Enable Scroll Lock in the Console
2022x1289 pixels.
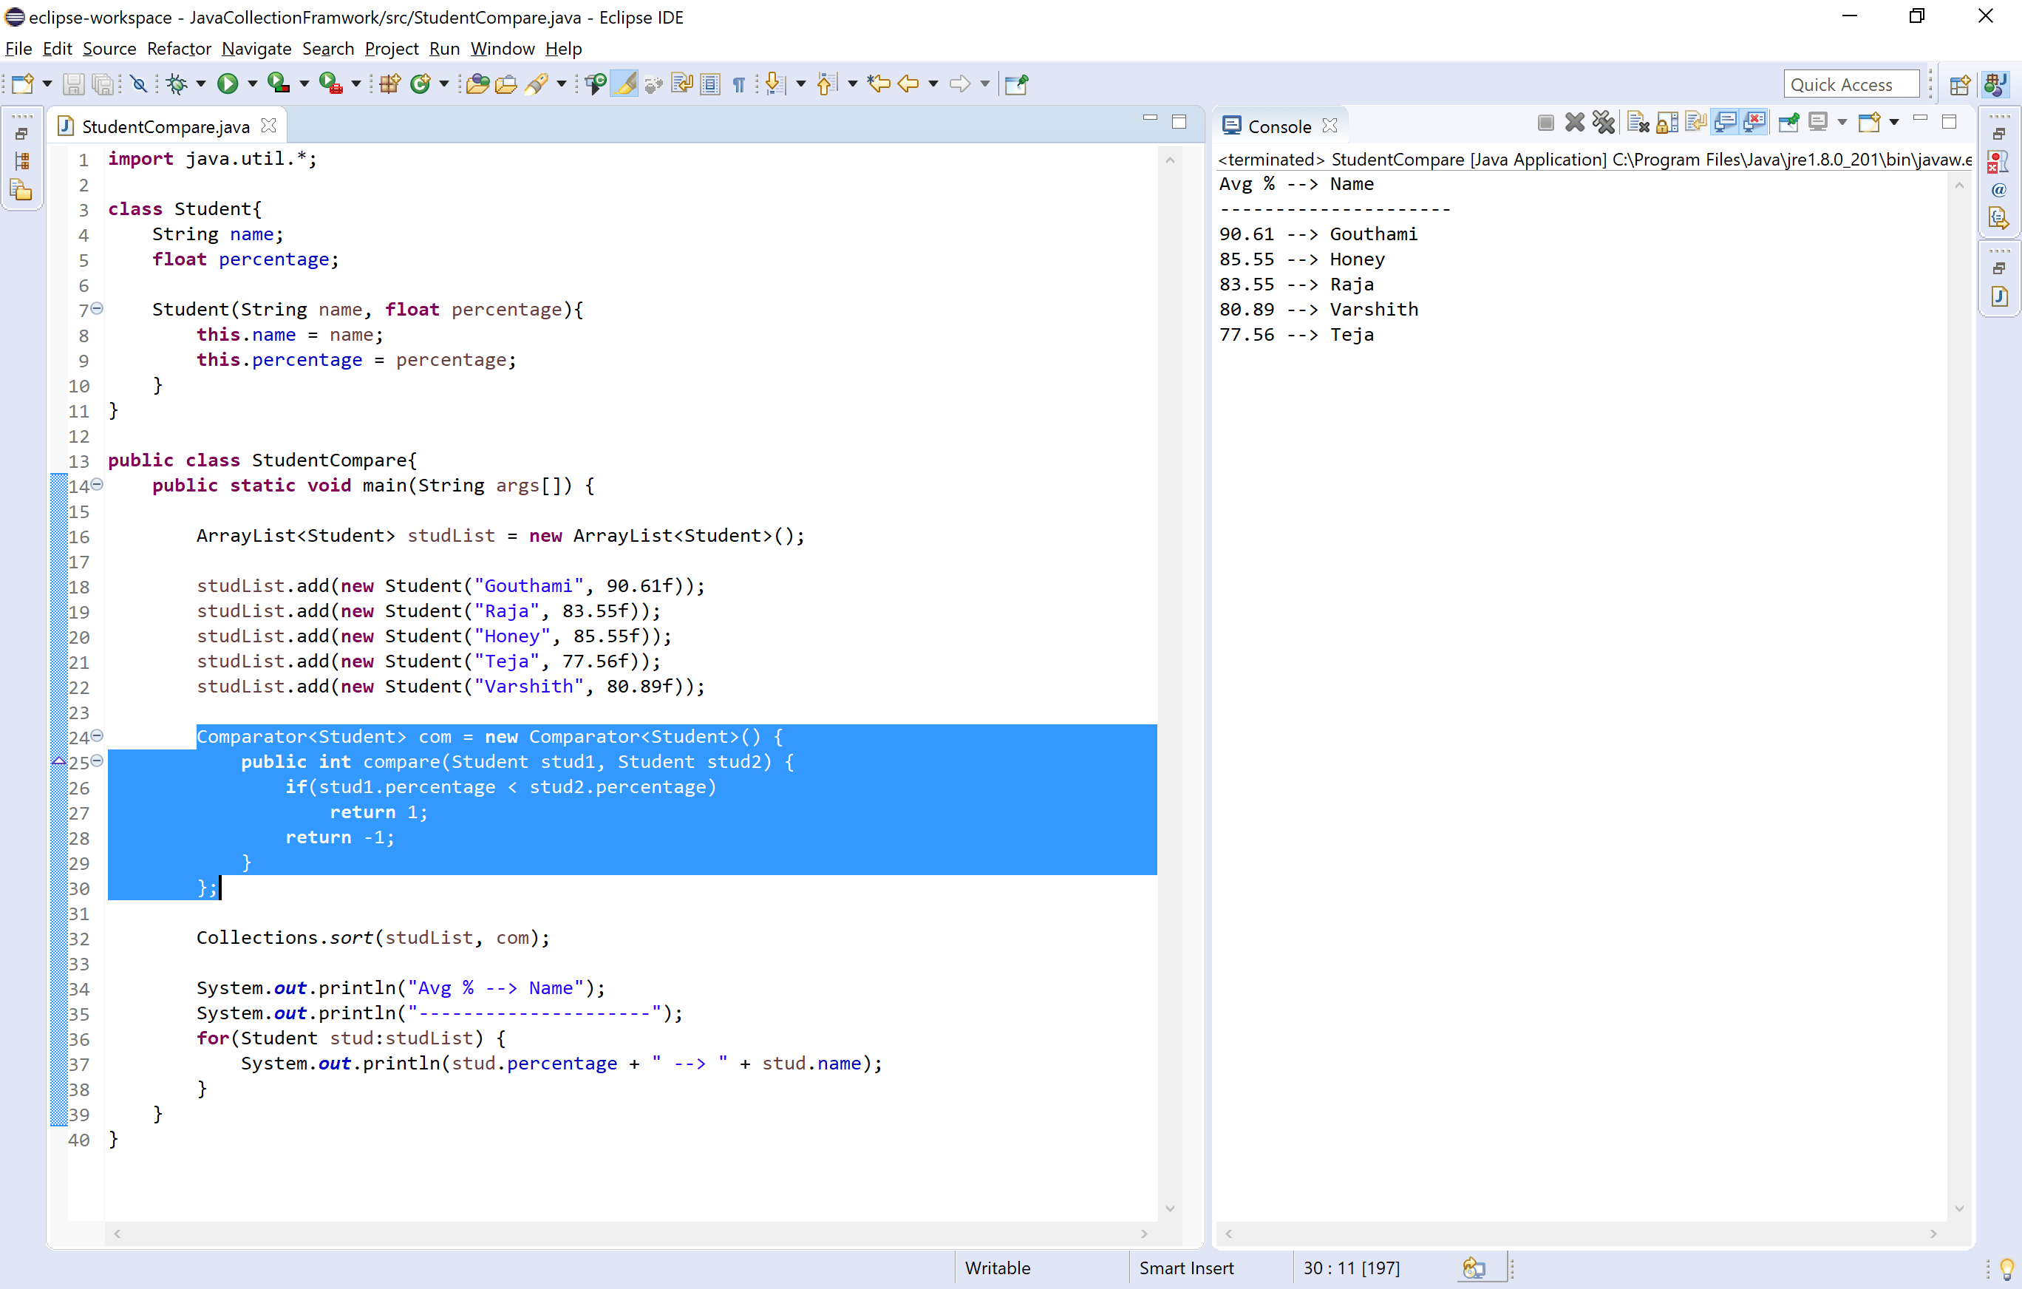(1667, 122)
